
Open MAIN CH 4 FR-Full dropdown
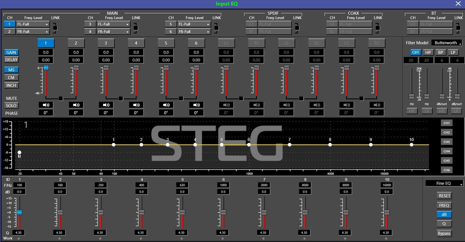coord(113,32)
